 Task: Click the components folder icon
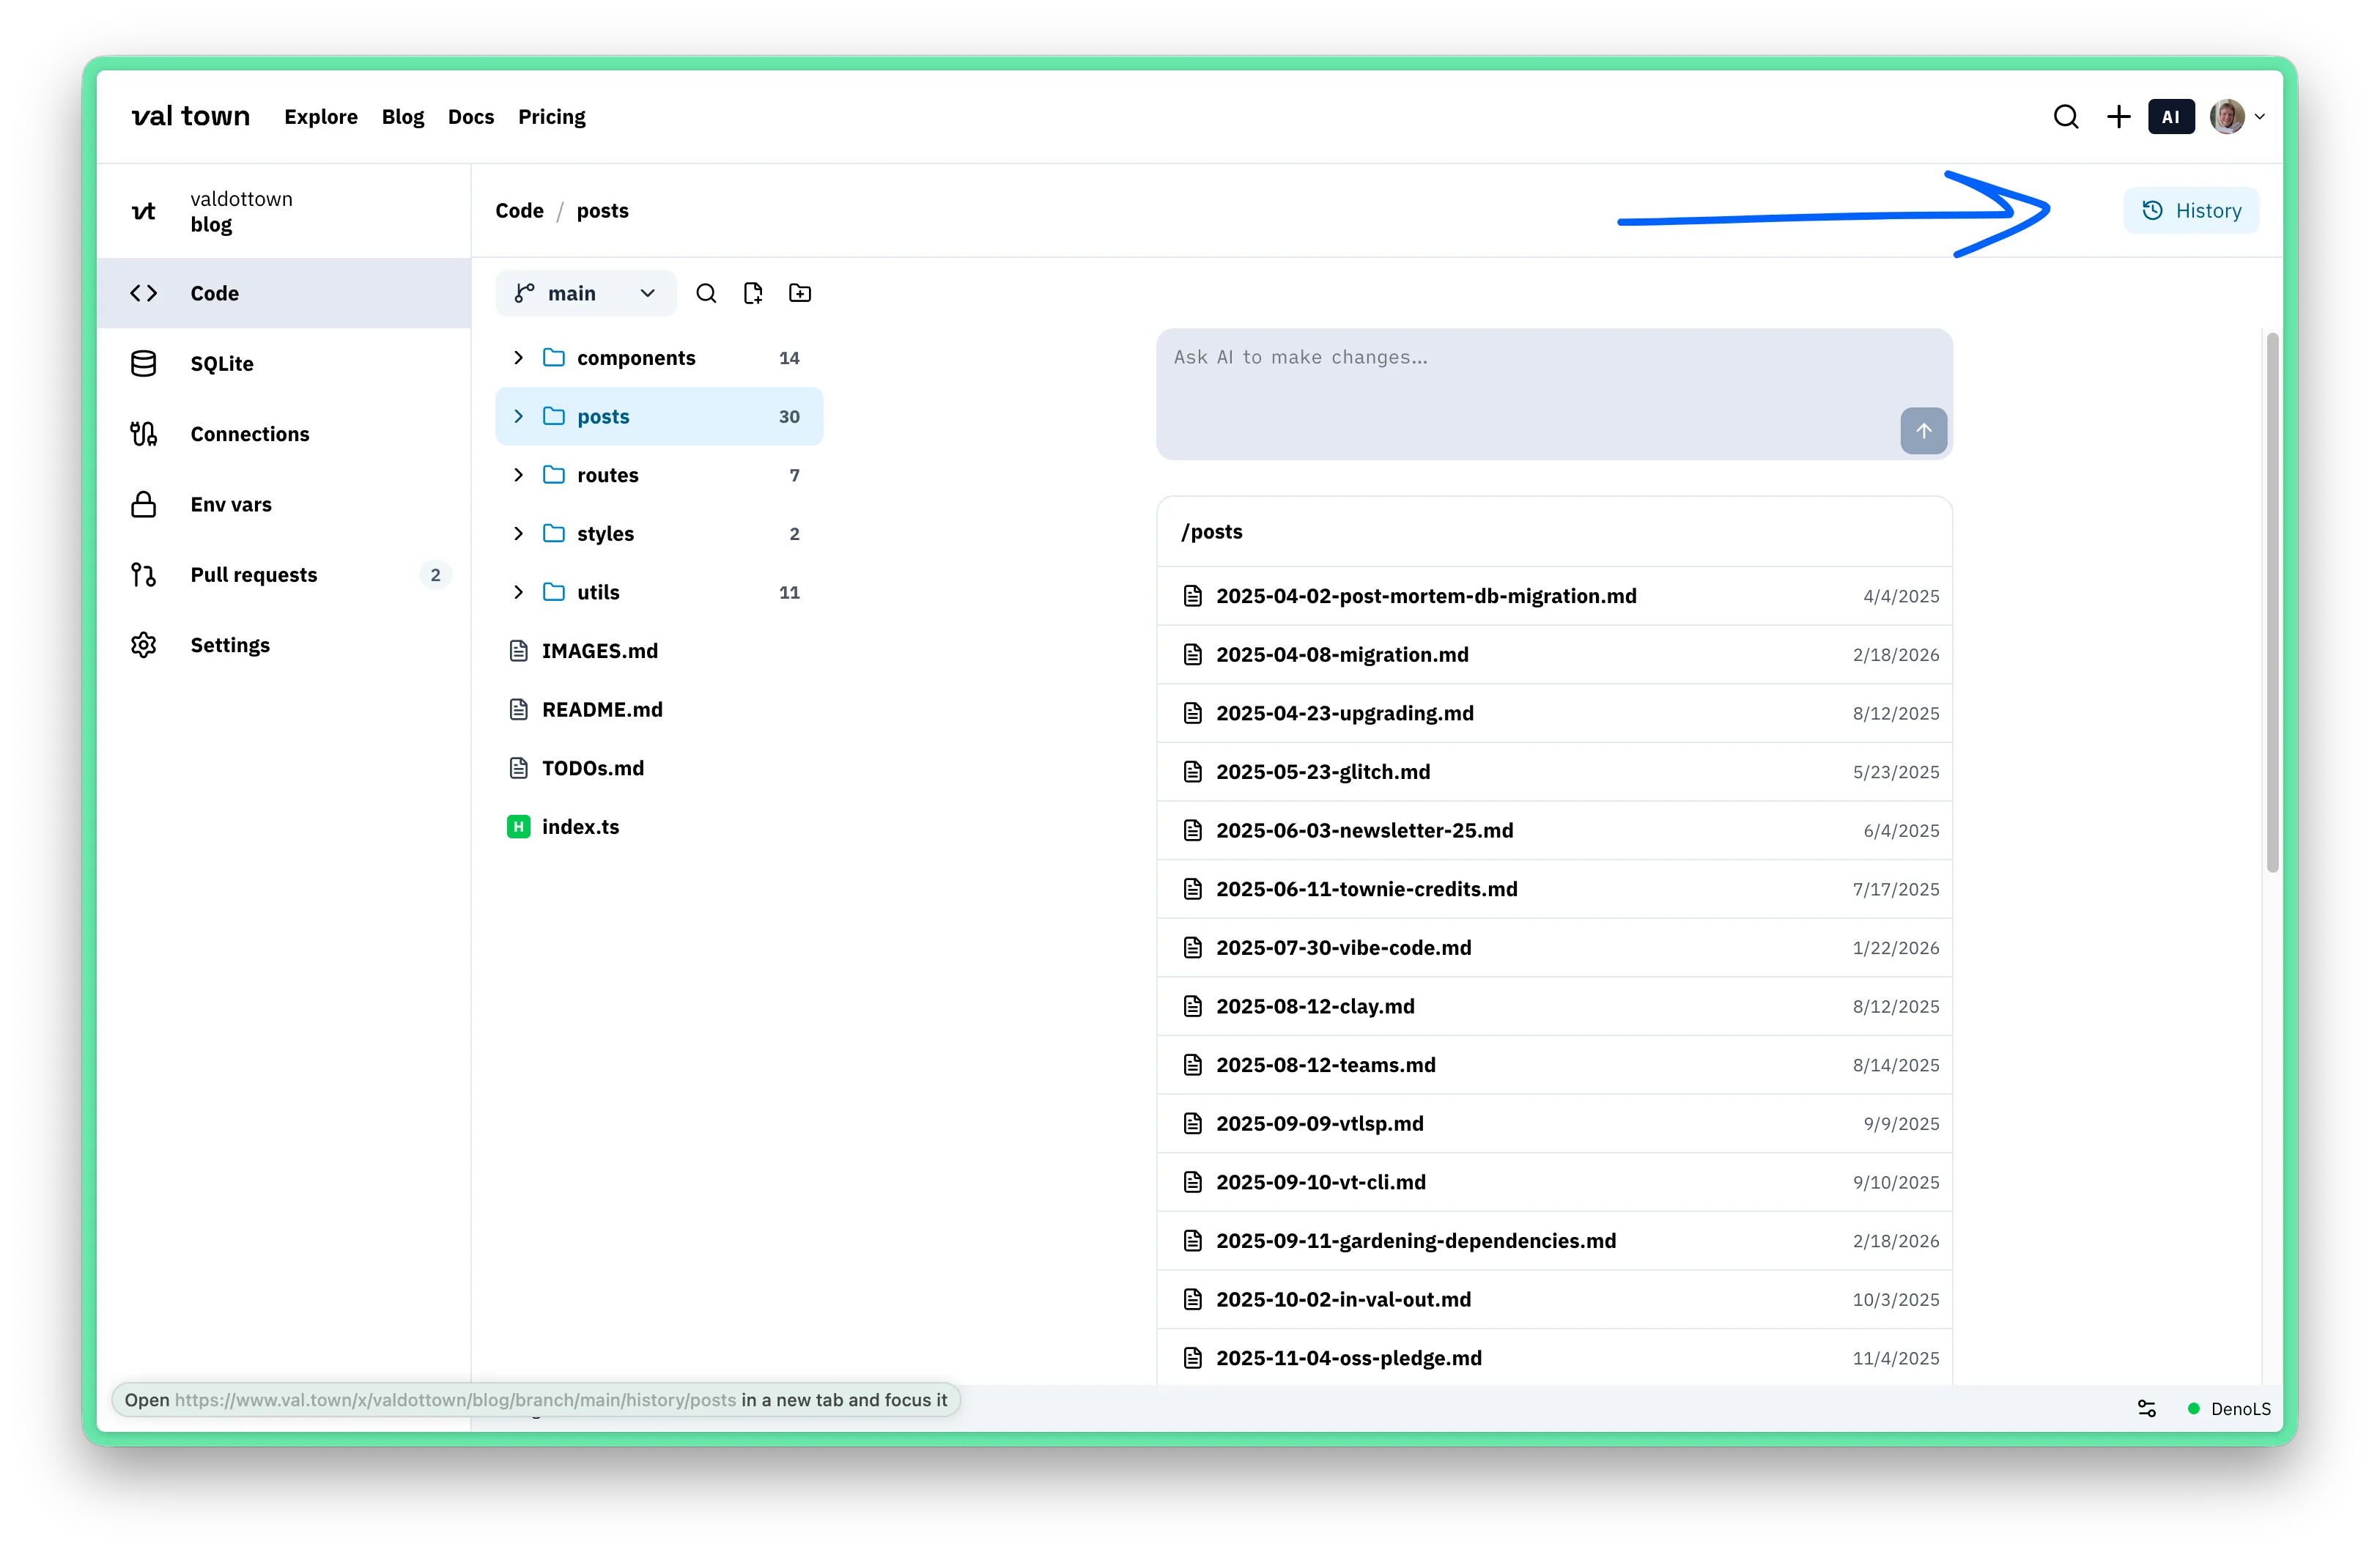(554, 358)
